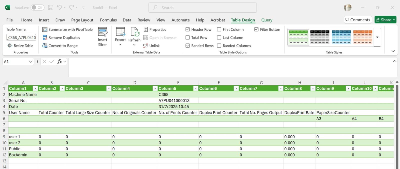The image size is (400, 169).
Task: Open table Properties in External Data
Action: (155, 29)
